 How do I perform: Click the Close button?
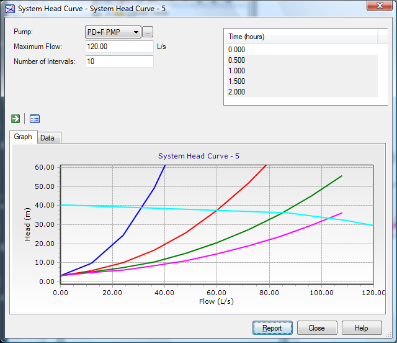317,328
